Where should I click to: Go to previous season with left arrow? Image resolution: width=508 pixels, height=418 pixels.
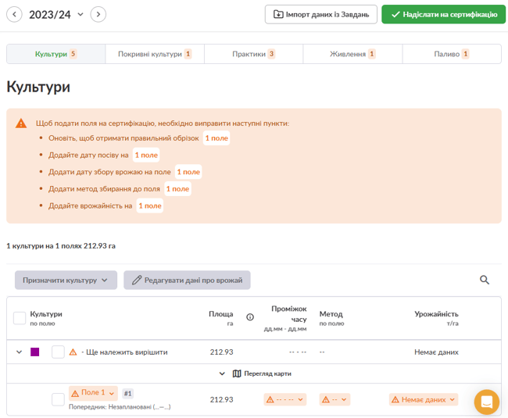(14, 14)
